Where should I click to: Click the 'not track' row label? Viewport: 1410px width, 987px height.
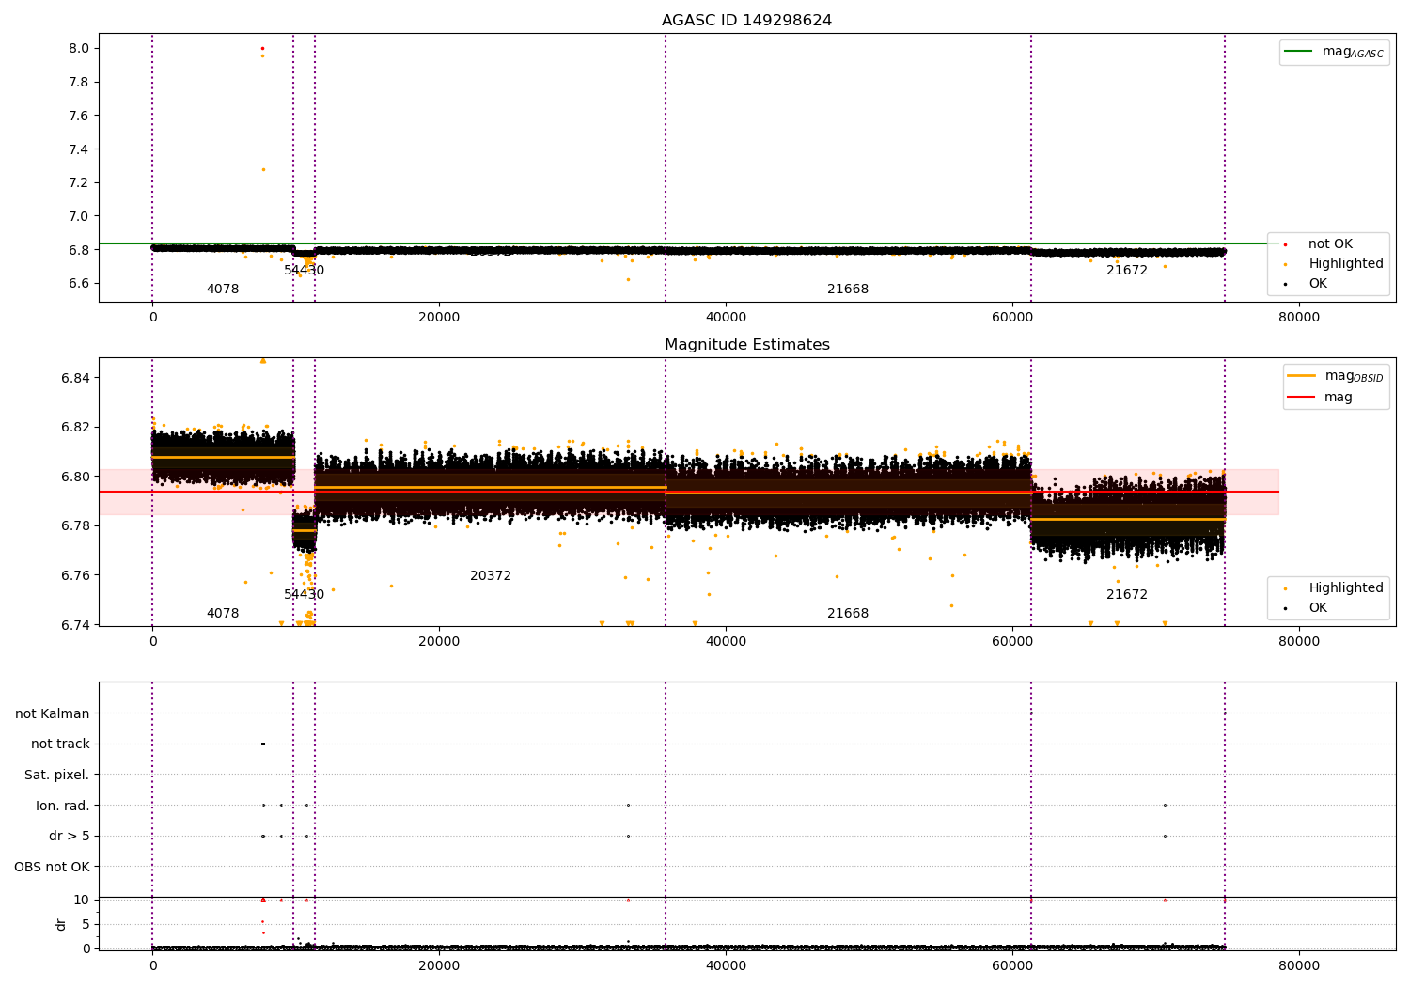pos(60,744)
